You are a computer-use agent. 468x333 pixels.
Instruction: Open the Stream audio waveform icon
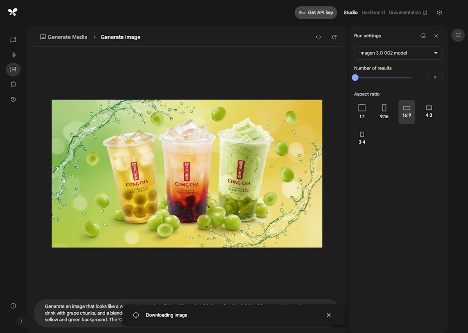click(x=13, y=55)
